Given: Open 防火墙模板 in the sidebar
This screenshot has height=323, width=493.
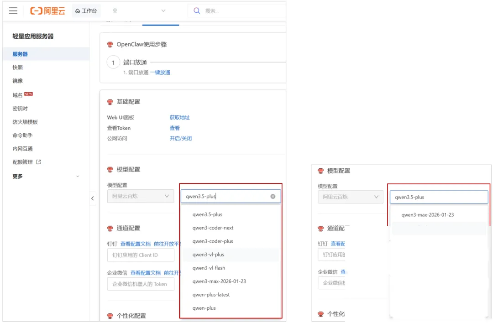Looking at the screenshot, I should click(x=25, y=122).
